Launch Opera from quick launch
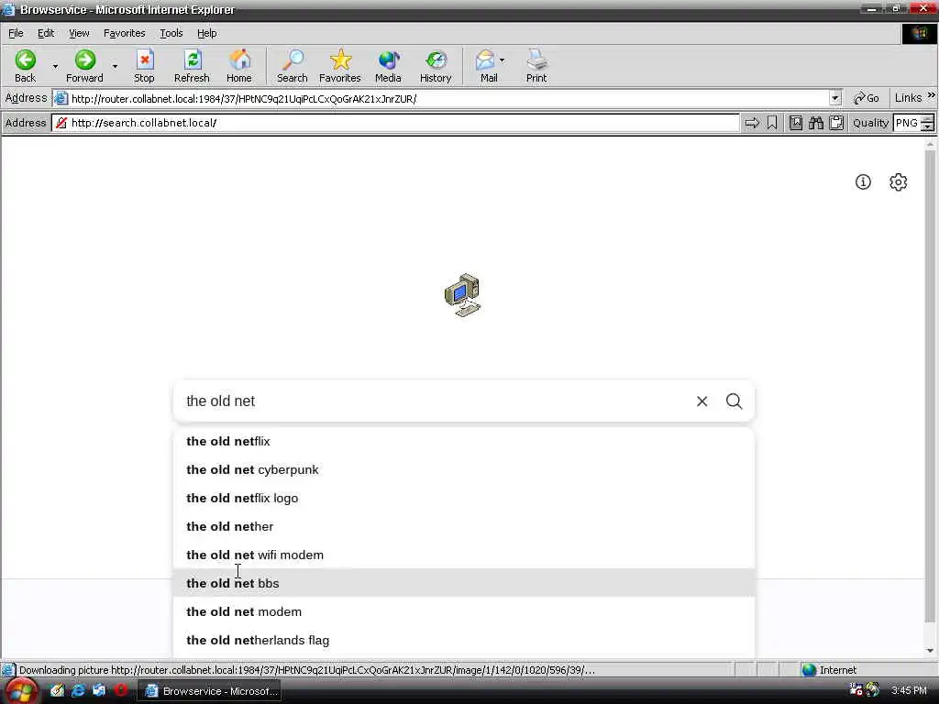This screenshot has height=704, width=939. pyautogui.click(x=120, y=690)
